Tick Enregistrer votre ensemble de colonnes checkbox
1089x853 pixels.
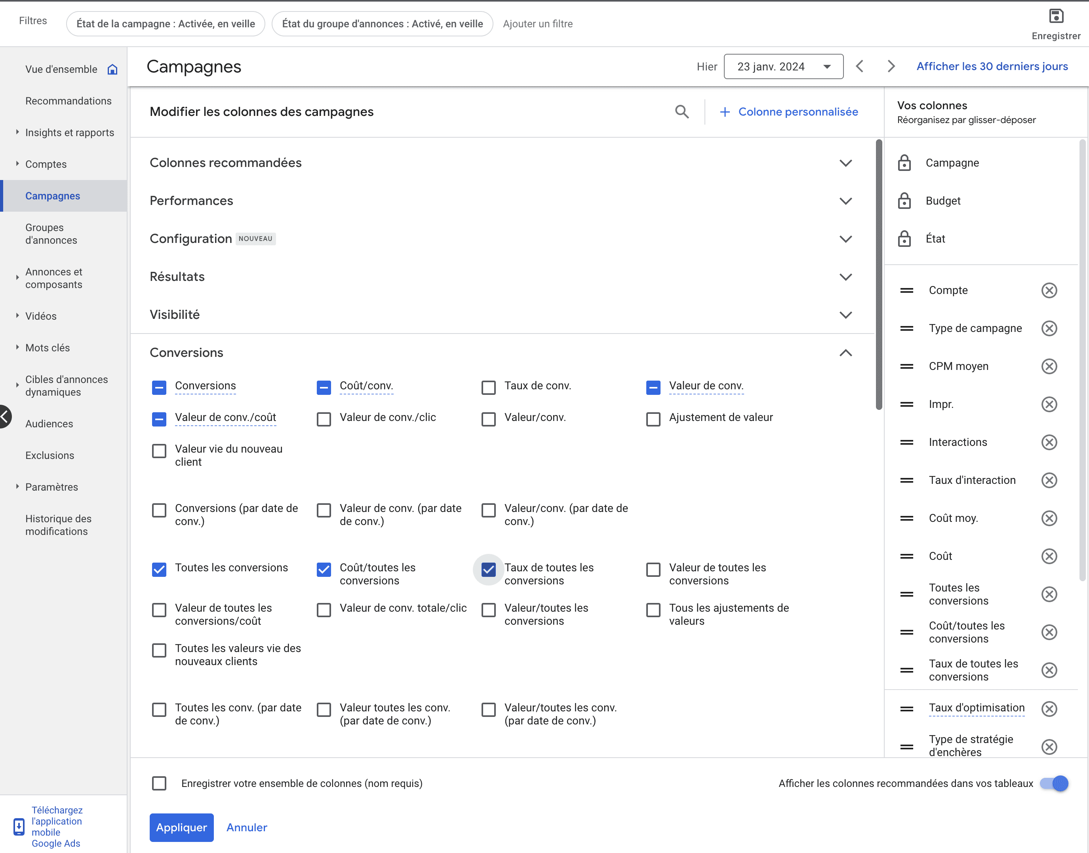tap(159, 783)
